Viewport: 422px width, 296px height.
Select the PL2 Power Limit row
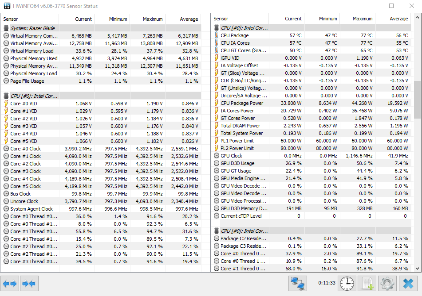312,148
